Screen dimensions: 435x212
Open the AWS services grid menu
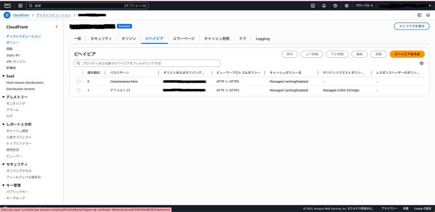pyautogui.click(x=20, y=6)
